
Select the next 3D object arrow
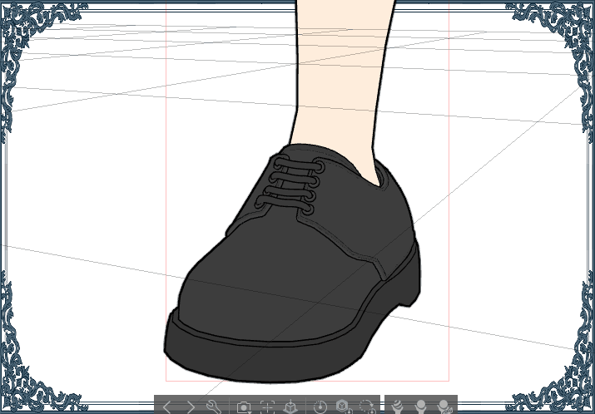pyautogui.click(x=190, y=407)
